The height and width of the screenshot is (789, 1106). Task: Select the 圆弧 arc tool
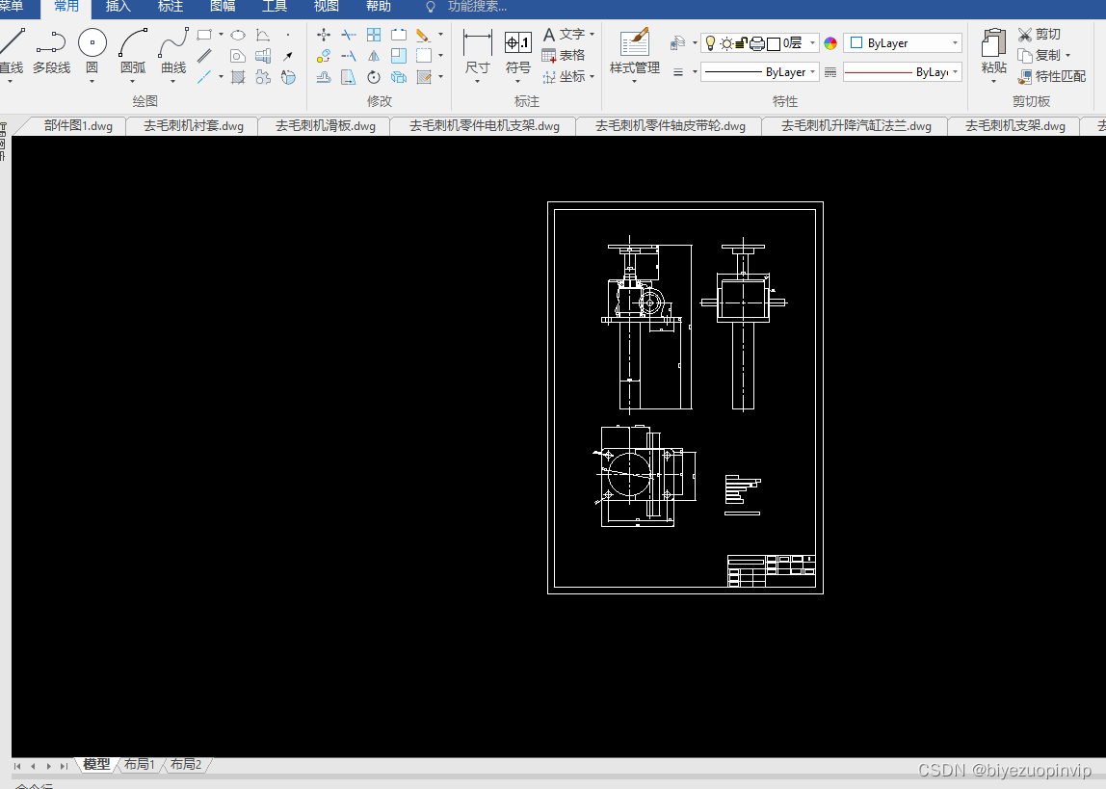pos(133,51)
